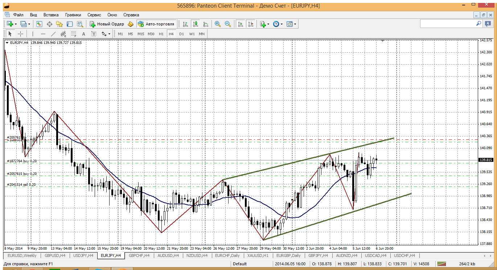Switch to the EURUSD,Weekly chart tab
This screenshot has width=497, height=270.
[22, 255]
